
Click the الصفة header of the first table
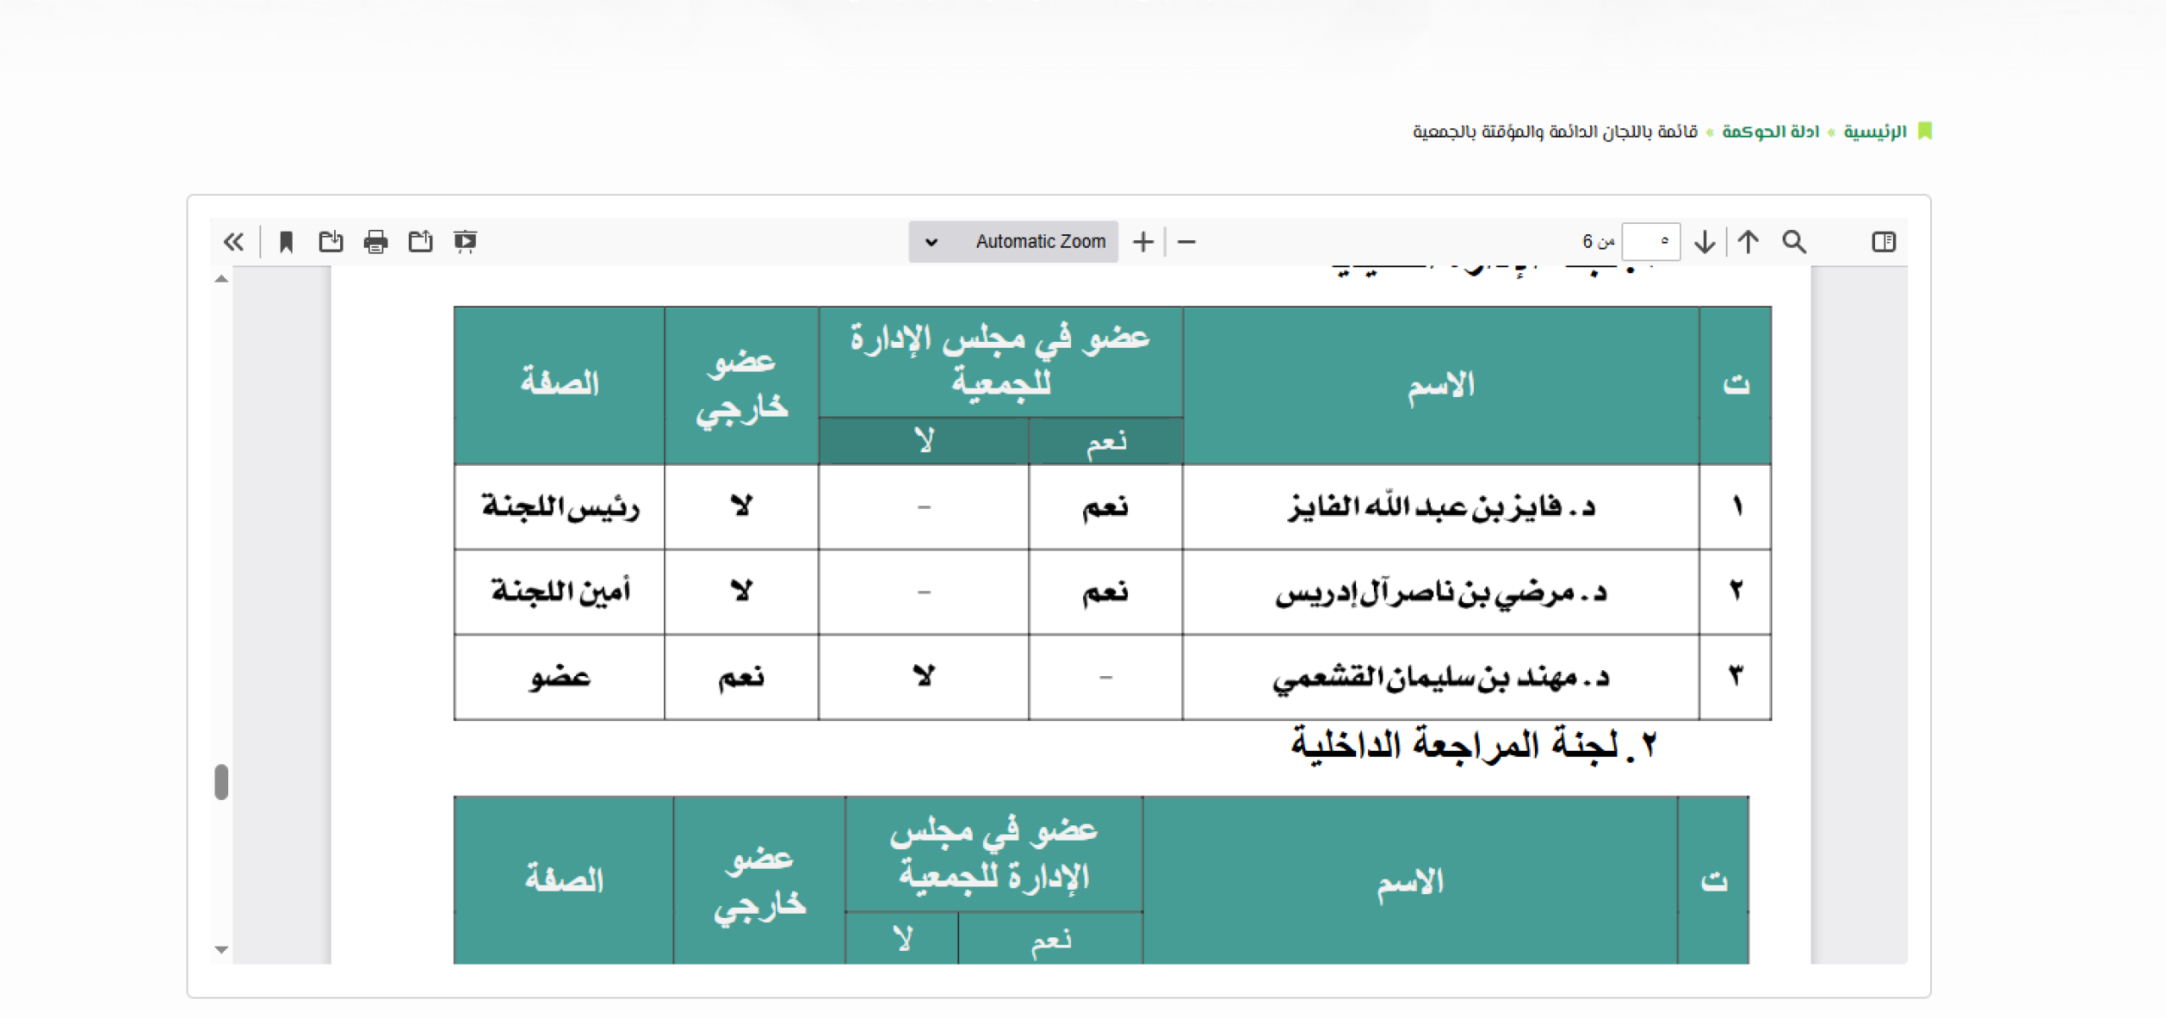560,383
